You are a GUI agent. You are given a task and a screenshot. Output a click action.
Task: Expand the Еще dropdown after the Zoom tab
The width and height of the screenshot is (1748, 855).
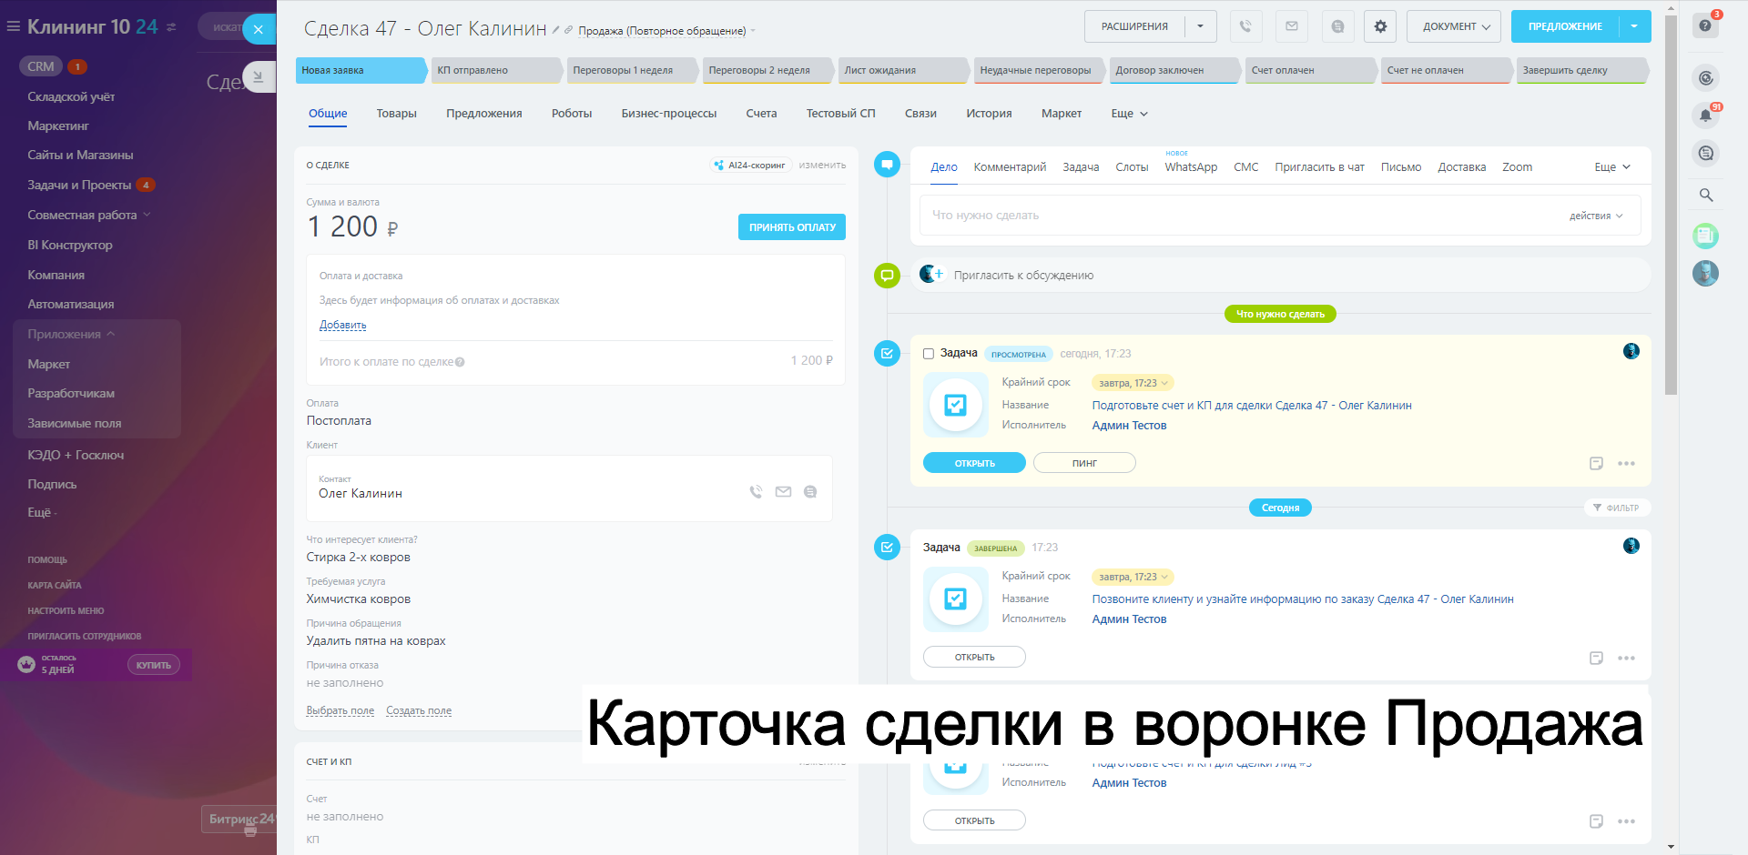tap(1612, 167)
